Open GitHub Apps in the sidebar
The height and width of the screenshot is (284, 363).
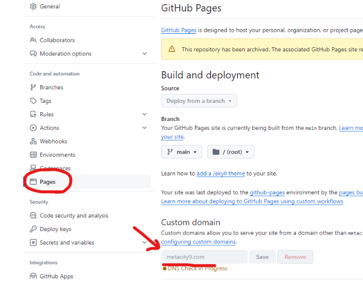[x=56, y=276]
